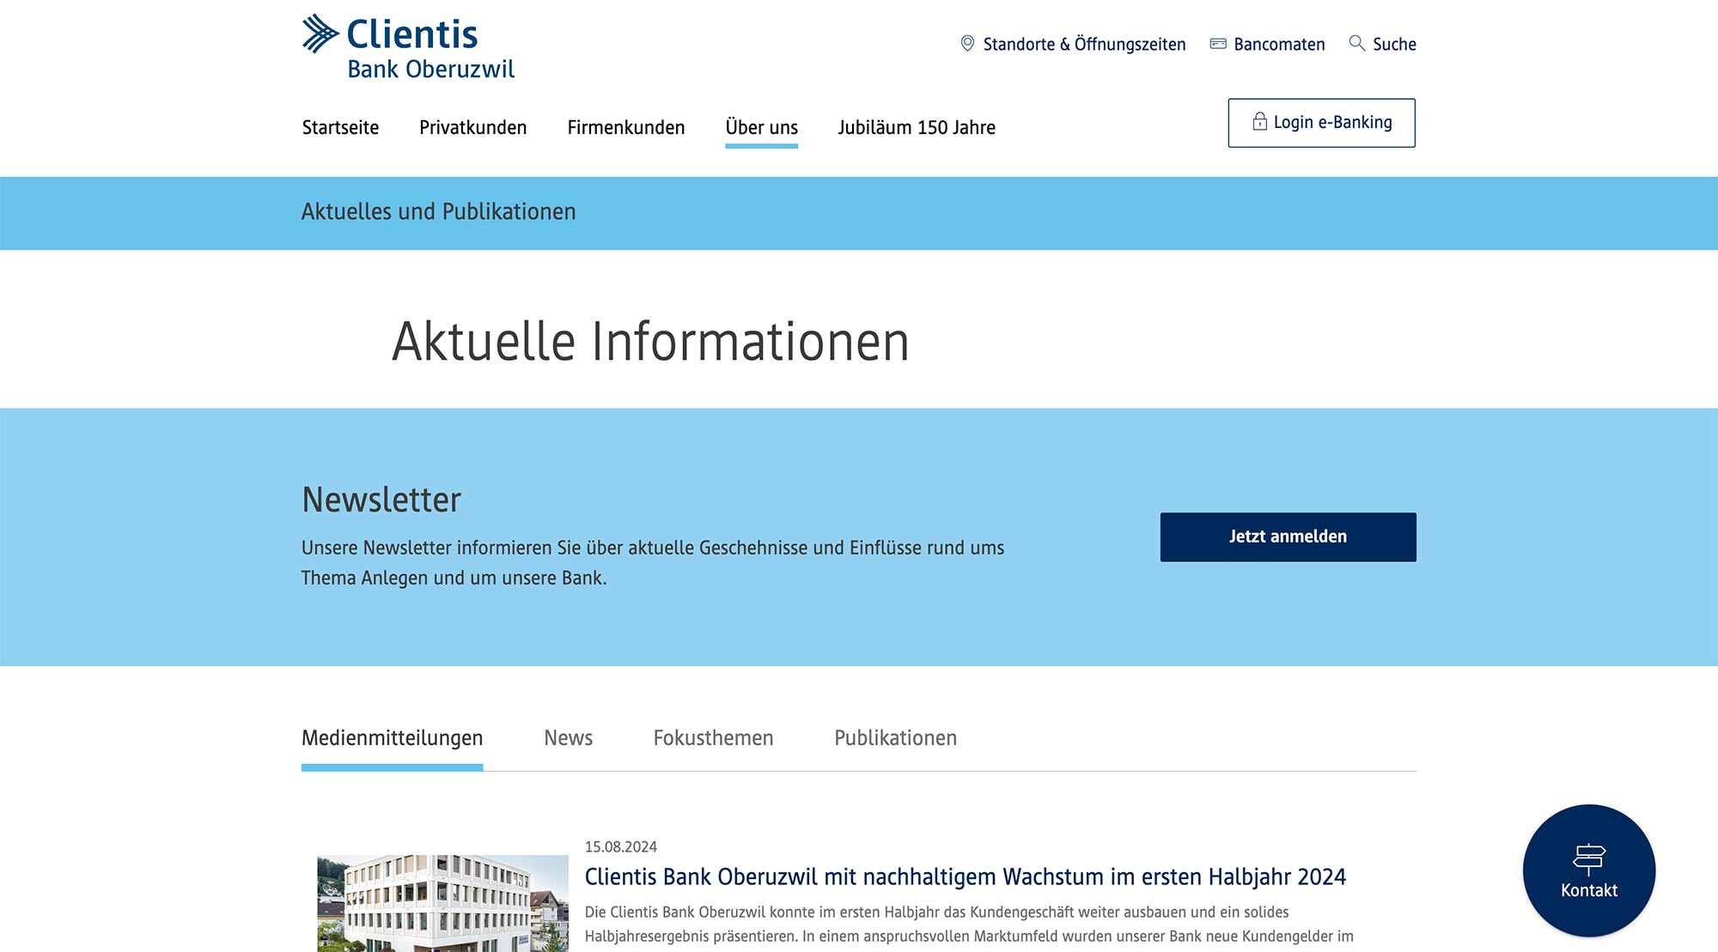This screenshot has height=952, width=1718.
Task: Open the Firmenkunden menu
Action: pyautogui.click(x=625, y=128)
